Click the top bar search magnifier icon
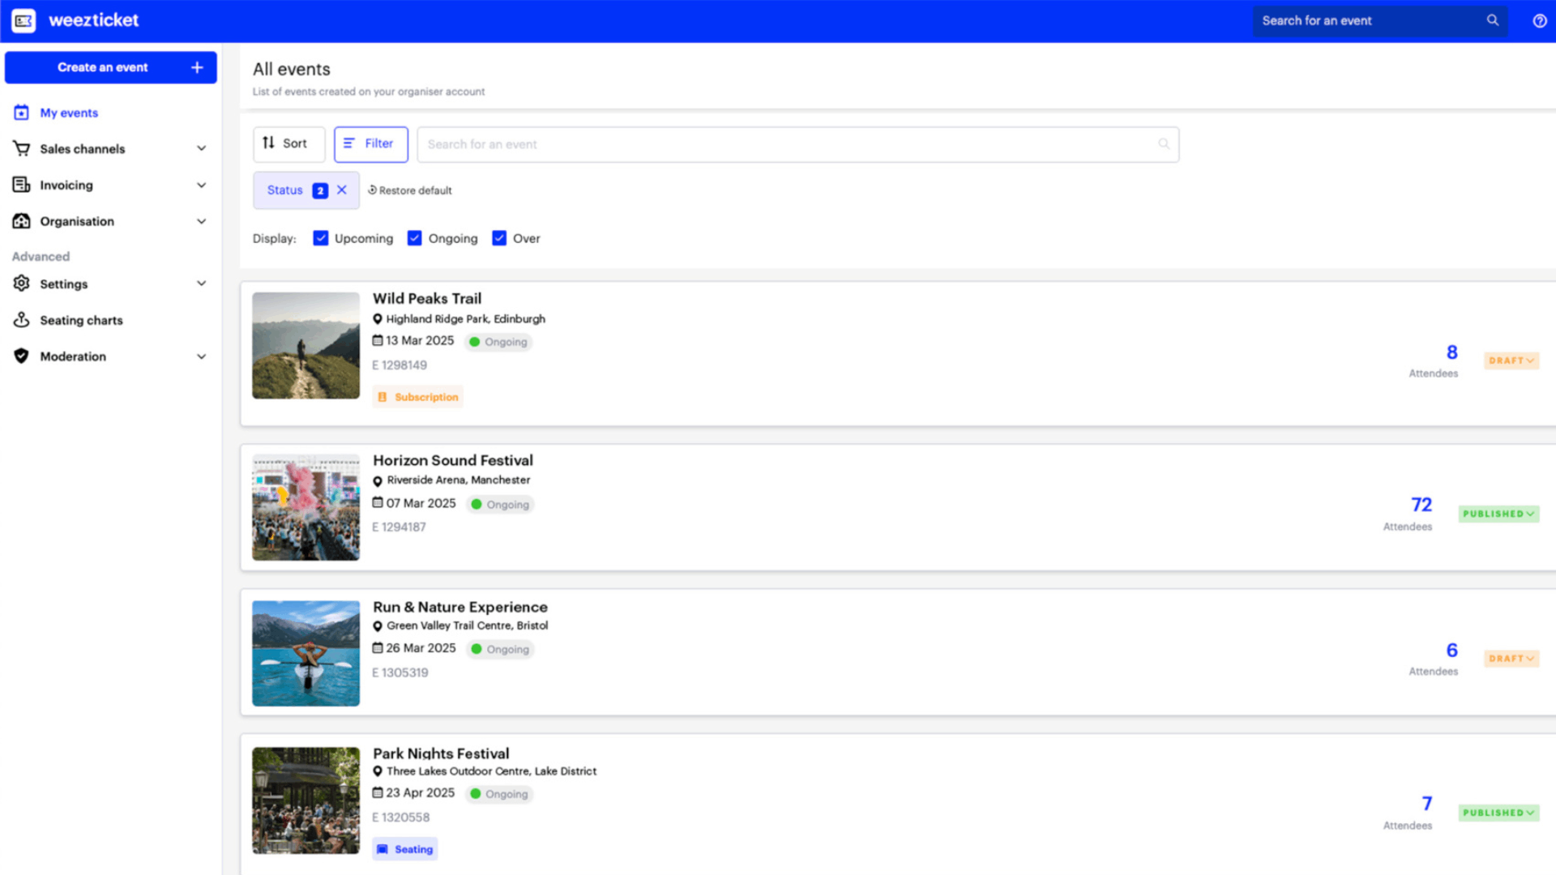This screenshot has width=1556, height=875. [1492, 20]
